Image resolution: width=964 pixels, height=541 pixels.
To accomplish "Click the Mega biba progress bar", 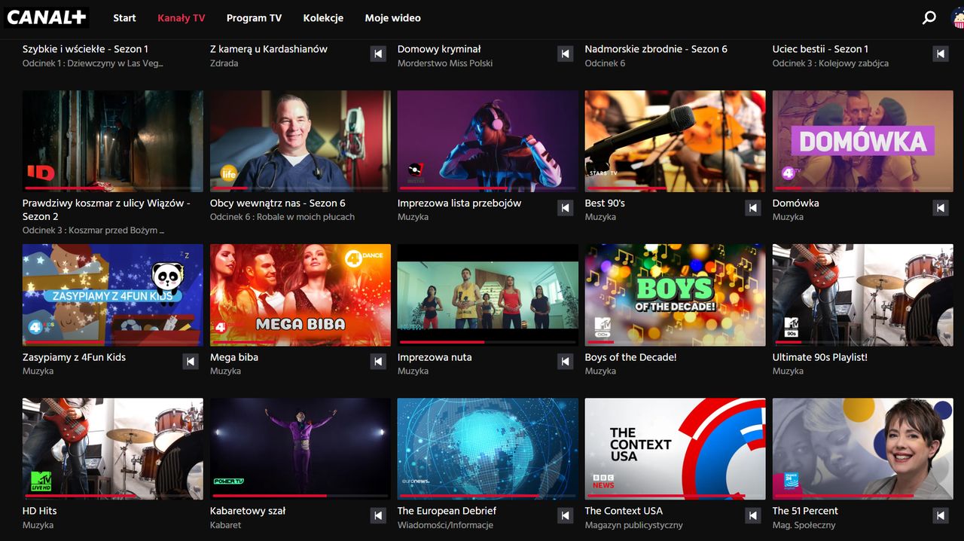I will 300,342.
